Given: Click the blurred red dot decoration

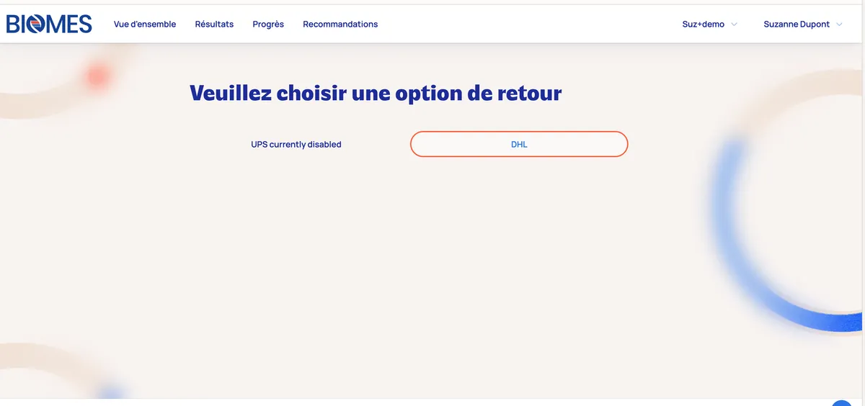Looking at the screenshot, I should click(x=97, y=75).
